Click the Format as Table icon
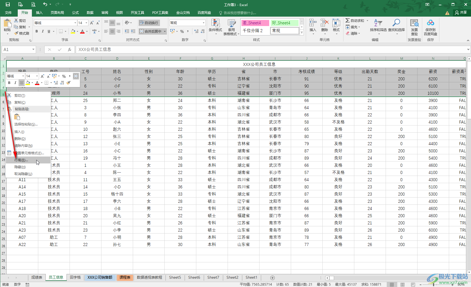471x287 pixels. click(x=231, y=23)
